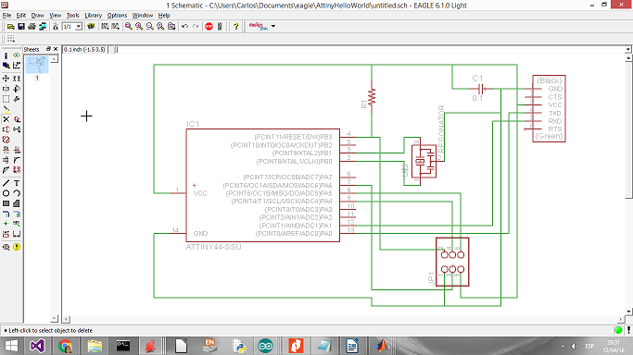Select the Polygon drawing tool
The height and width of the screenshot is (355, 633).
pos(17,203)
